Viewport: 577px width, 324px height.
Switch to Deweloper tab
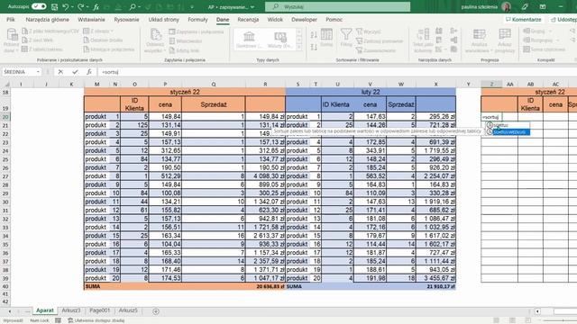304,20
